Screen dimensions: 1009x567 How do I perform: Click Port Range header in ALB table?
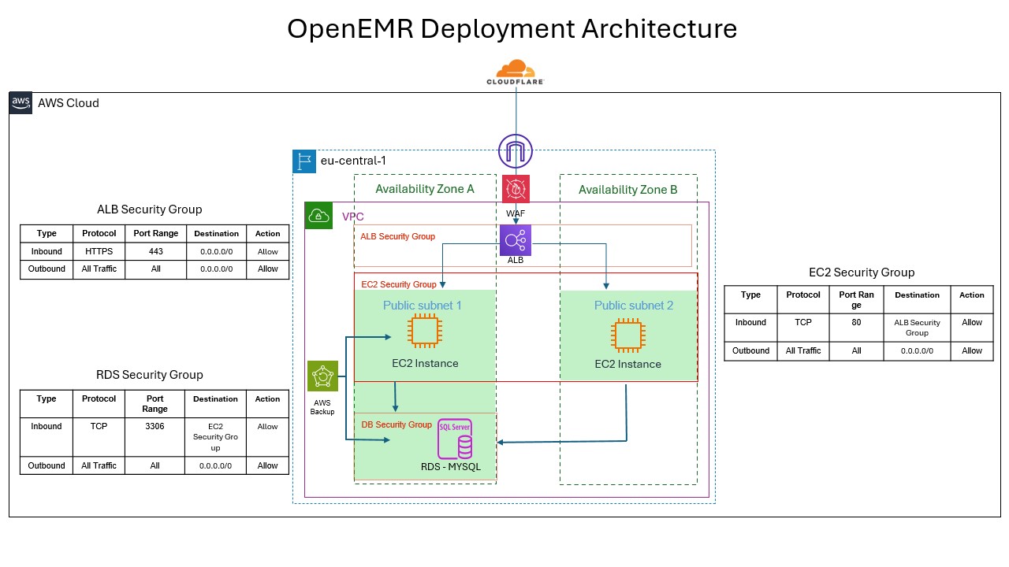pyautogui.click(x=156, y=234)
